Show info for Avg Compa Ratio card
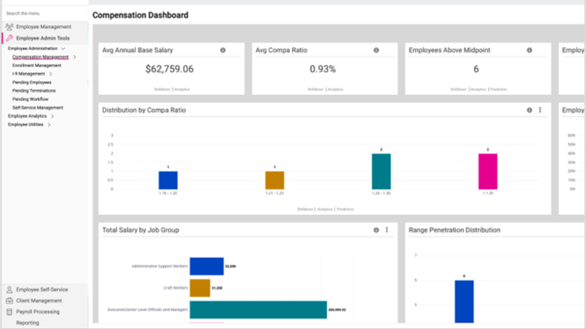 tap(376, 50)
